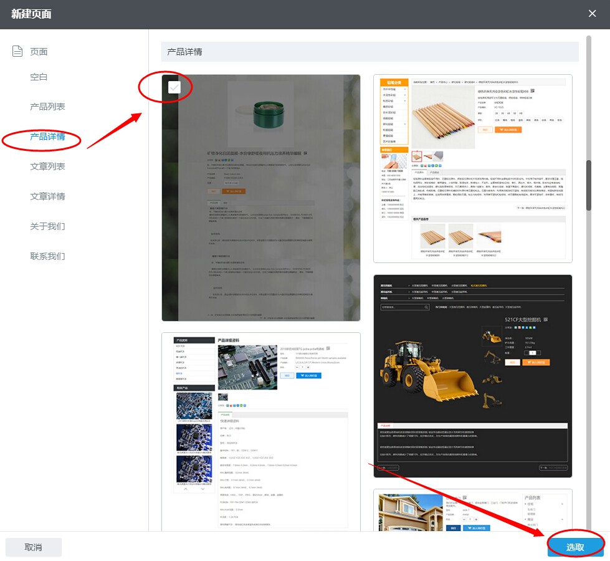This screenshot has height=561, width=610.
Task: Click the X to close the 新建页面 dialog
Action: coord(592,13)
